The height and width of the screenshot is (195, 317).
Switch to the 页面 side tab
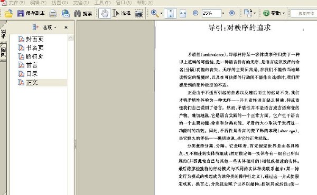point(4,52)
